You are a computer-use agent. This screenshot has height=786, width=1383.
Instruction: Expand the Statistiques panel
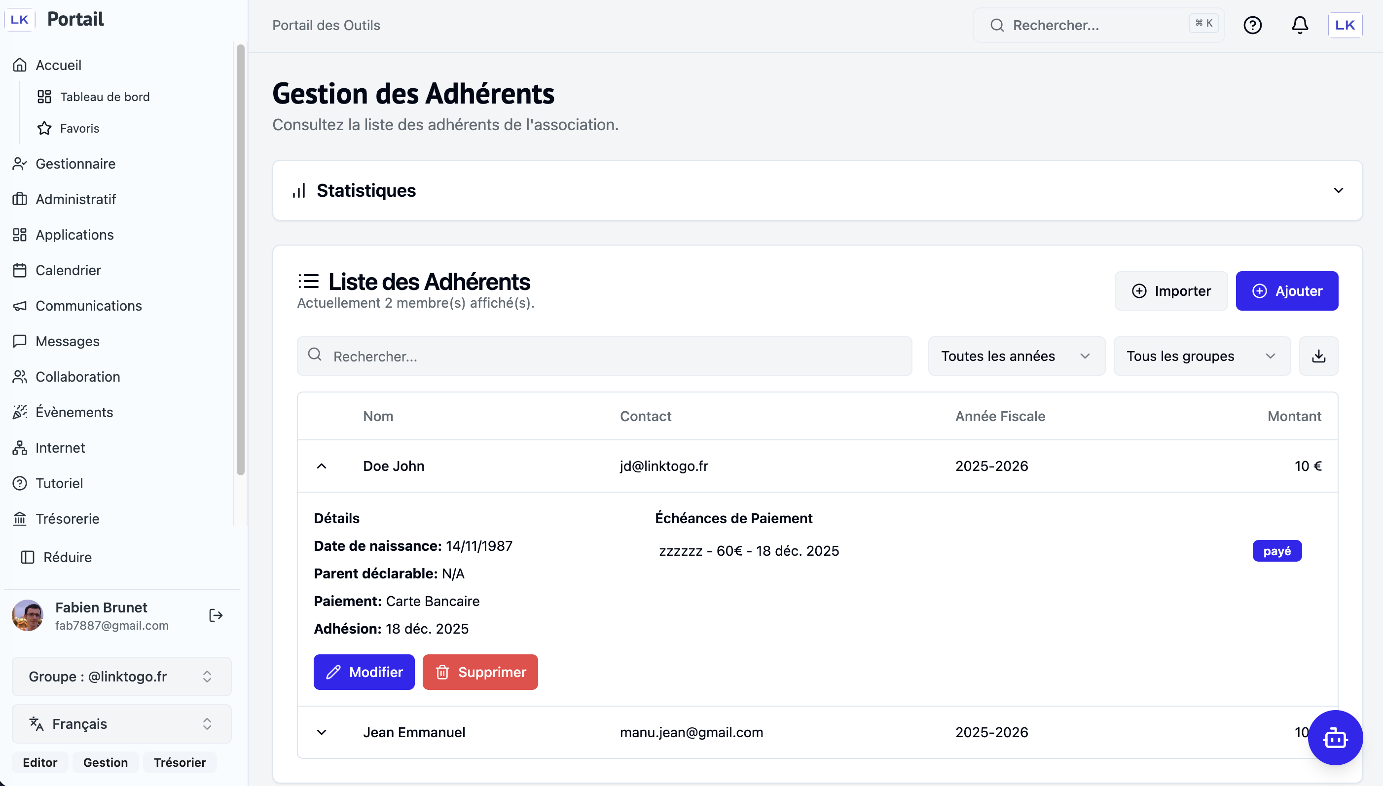point(1338,190)
